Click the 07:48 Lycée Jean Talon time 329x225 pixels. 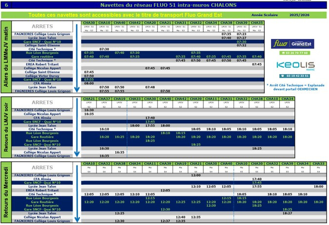150,87
